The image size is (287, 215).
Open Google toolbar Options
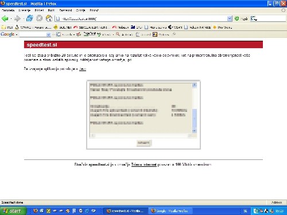point(161,34)
